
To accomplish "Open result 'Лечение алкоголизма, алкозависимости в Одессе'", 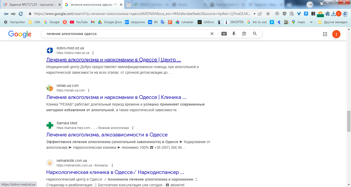I will coord(107,135).
